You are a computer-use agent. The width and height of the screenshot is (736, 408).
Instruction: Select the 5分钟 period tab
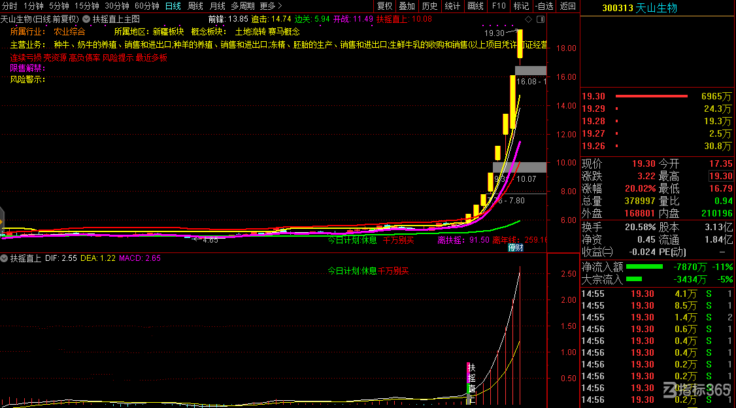(x=59, y=6)
